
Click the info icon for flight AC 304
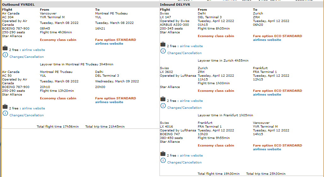pos(5,55)
